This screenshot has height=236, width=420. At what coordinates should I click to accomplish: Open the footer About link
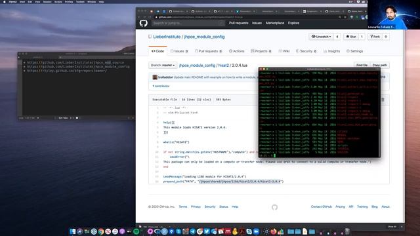(x=385, y=207)
